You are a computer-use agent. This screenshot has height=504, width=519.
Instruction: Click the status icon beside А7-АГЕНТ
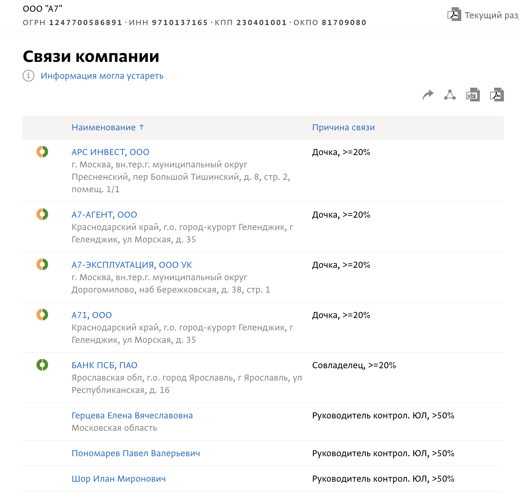click(x=42, y=214)
